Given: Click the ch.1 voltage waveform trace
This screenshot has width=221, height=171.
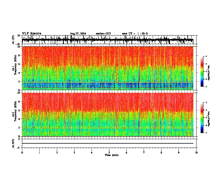Looking at the screenshot, I should click(108, 40).
